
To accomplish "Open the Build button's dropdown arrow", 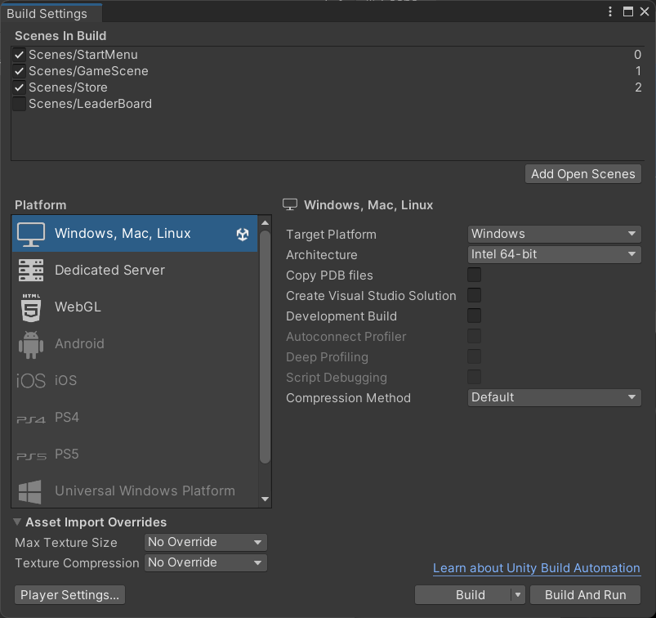I will tap(518, 594).
